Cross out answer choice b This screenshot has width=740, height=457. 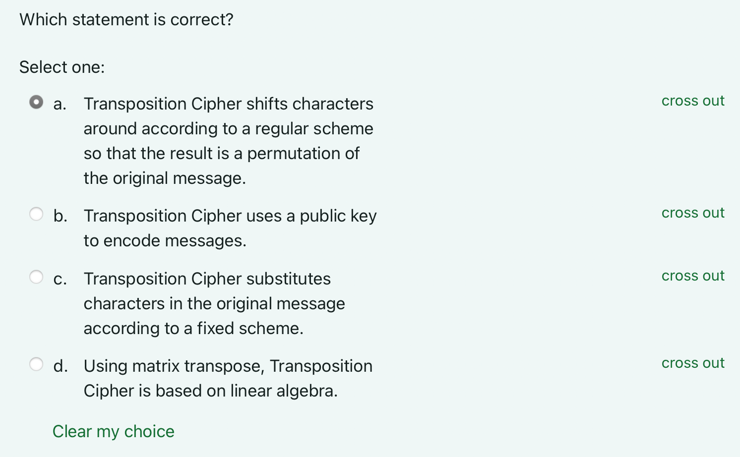pos(692,213)
